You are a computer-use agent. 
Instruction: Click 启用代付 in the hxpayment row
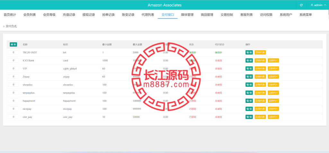click(273, 101)
